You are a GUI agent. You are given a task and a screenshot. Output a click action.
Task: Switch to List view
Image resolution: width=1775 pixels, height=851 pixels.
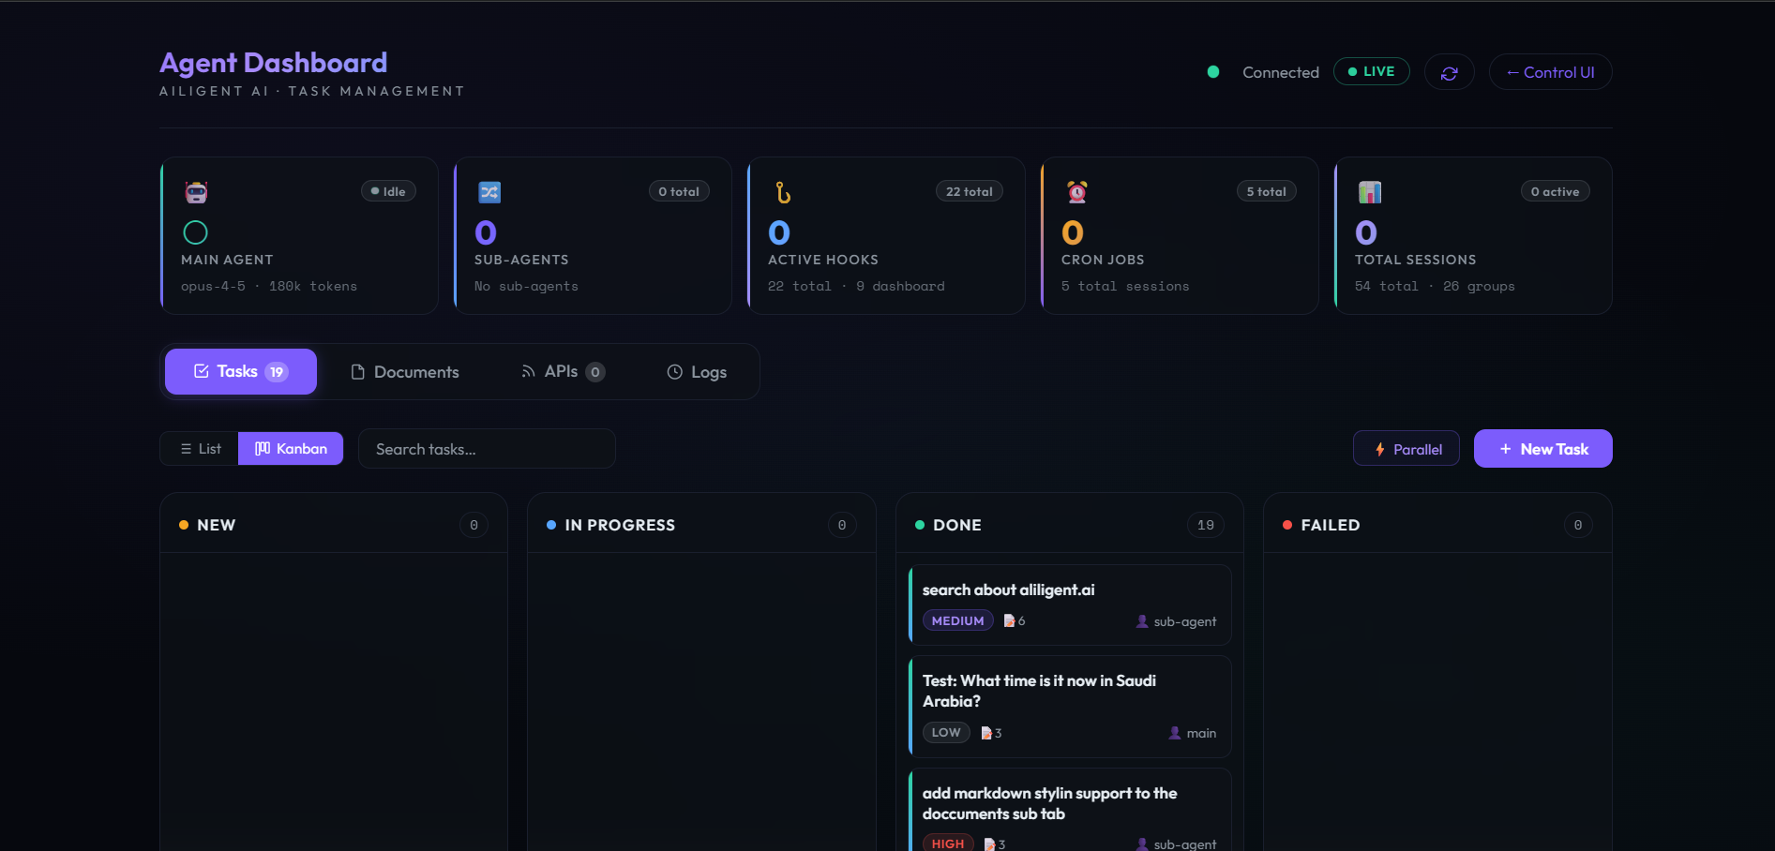200,449
